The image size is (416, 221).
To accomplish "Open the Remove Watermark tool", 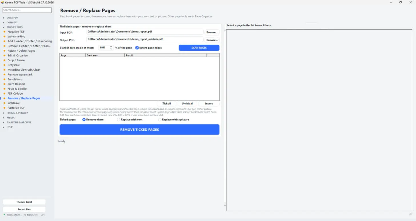I will point(20,75).
